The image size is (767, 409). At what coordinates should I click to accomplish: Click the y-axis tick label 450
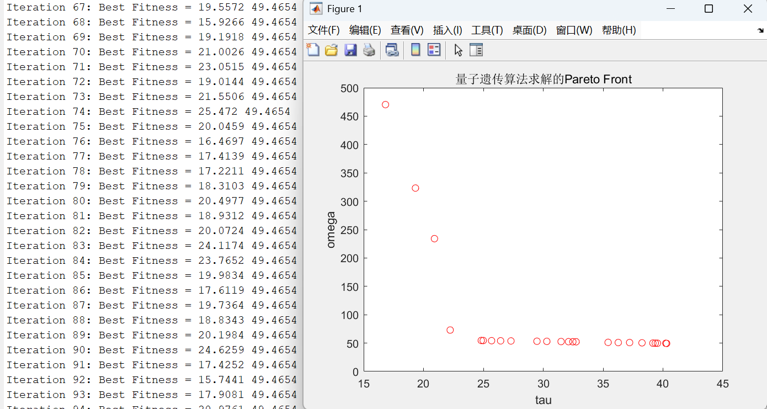(350, 117)
